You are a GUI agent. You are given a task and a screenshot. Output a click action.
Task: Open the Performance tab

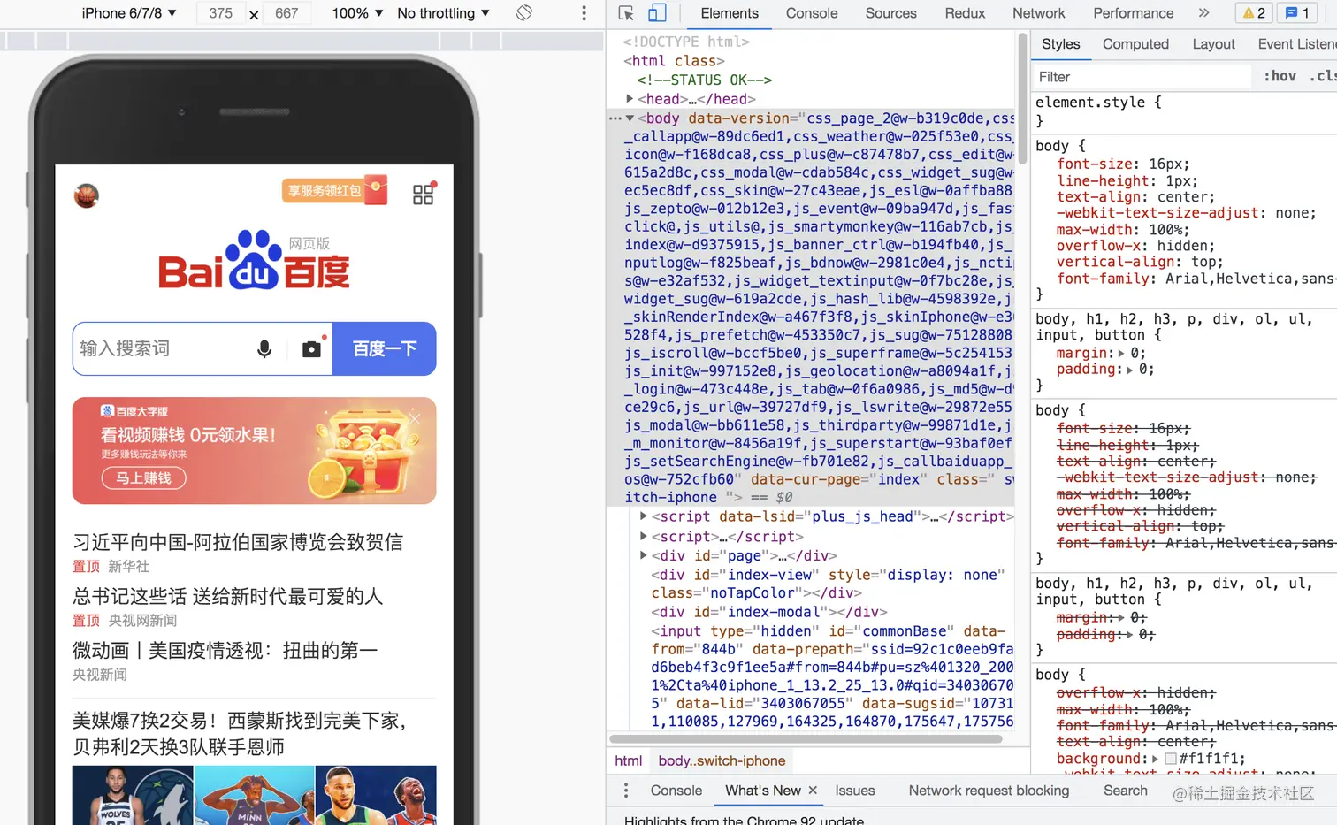click(x=1134, y=13)
